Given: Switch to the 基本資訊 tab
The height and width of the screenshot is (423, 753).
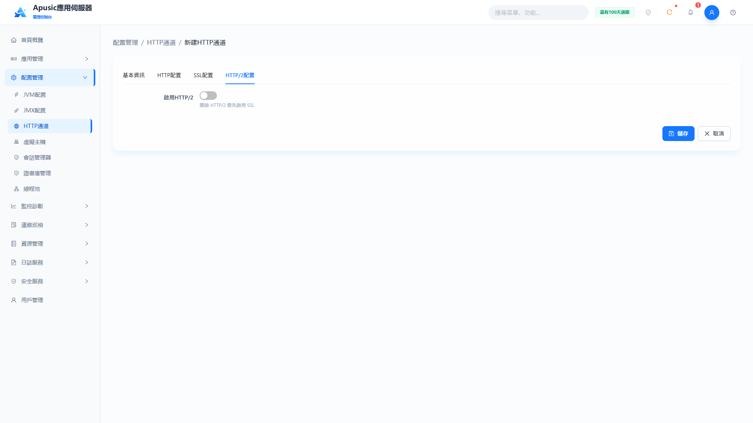Looking at the screenshot, I should point(134,75).
